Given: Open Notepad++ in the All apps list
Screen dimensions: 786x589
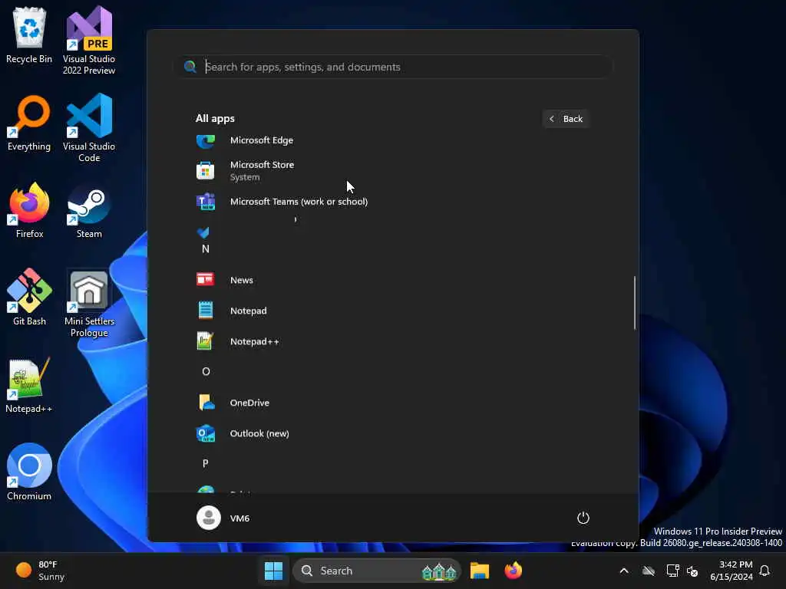Looking at the screenshot, I should pyautogui.click(x=392, y=341).
